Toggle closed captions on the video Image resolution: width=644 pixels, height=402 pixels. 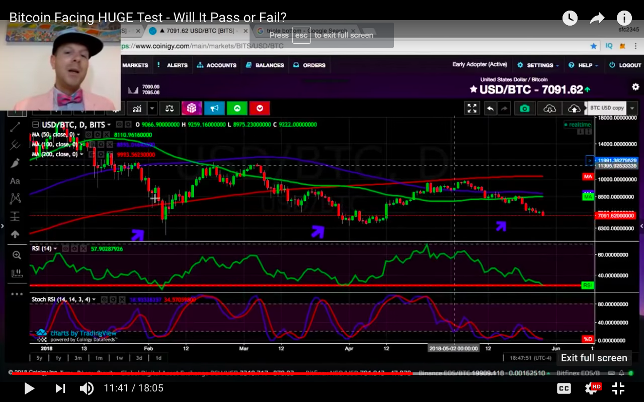click(564, 388)
